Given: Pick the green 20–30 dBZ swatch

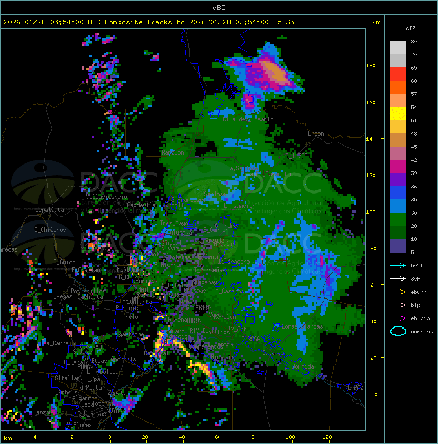Looking at the screenshot, I should (x=398, y=219).
